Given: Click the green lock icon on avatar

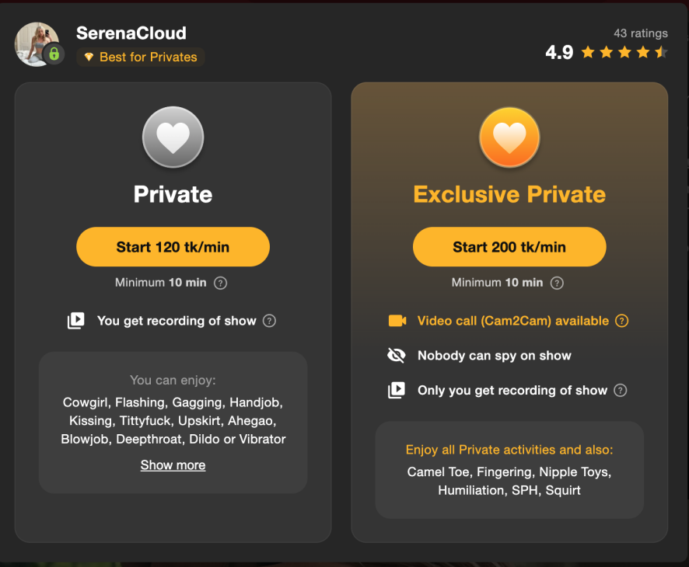Looking at the screenshot, I should click(54, 54).
